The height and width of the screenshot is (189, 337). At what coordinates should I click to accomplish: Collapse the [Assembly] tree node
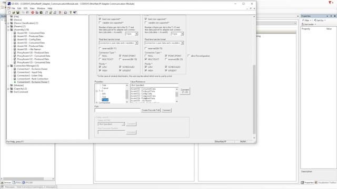(x=8, y=30)
